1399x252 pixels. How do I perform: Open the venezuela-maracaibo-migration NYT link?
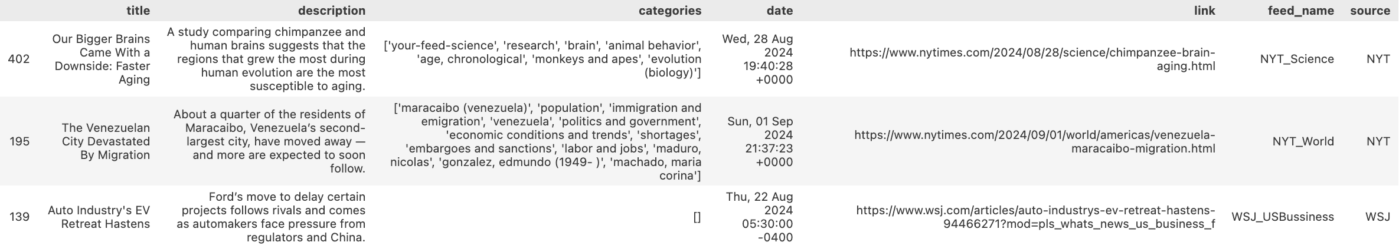(1035, 141)
